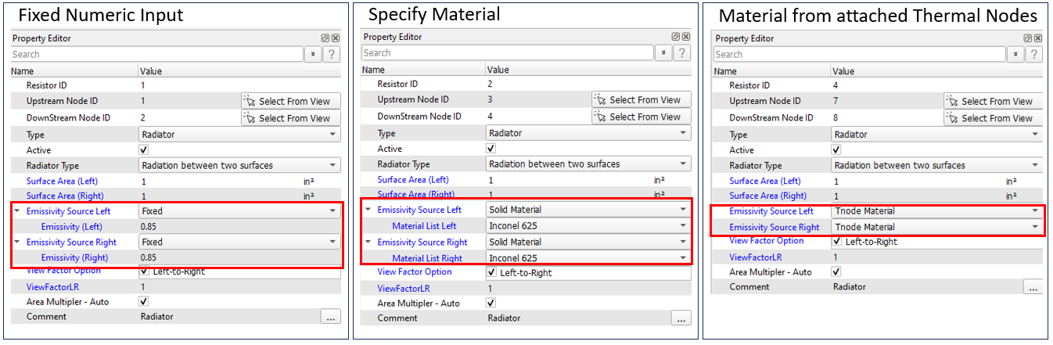
Task: Click the Search field in the Specify Material panel
Action: 506,52
